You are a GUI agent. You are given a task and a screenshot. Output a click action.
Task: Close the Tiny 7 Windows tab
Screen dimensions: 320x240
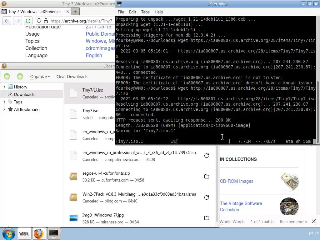68,12
